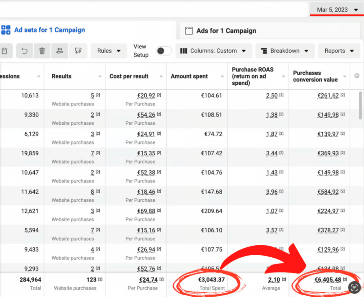Click the clipboard paste icon
The width and height of the screenshot is (364, 297).
(x=5, y=51)
